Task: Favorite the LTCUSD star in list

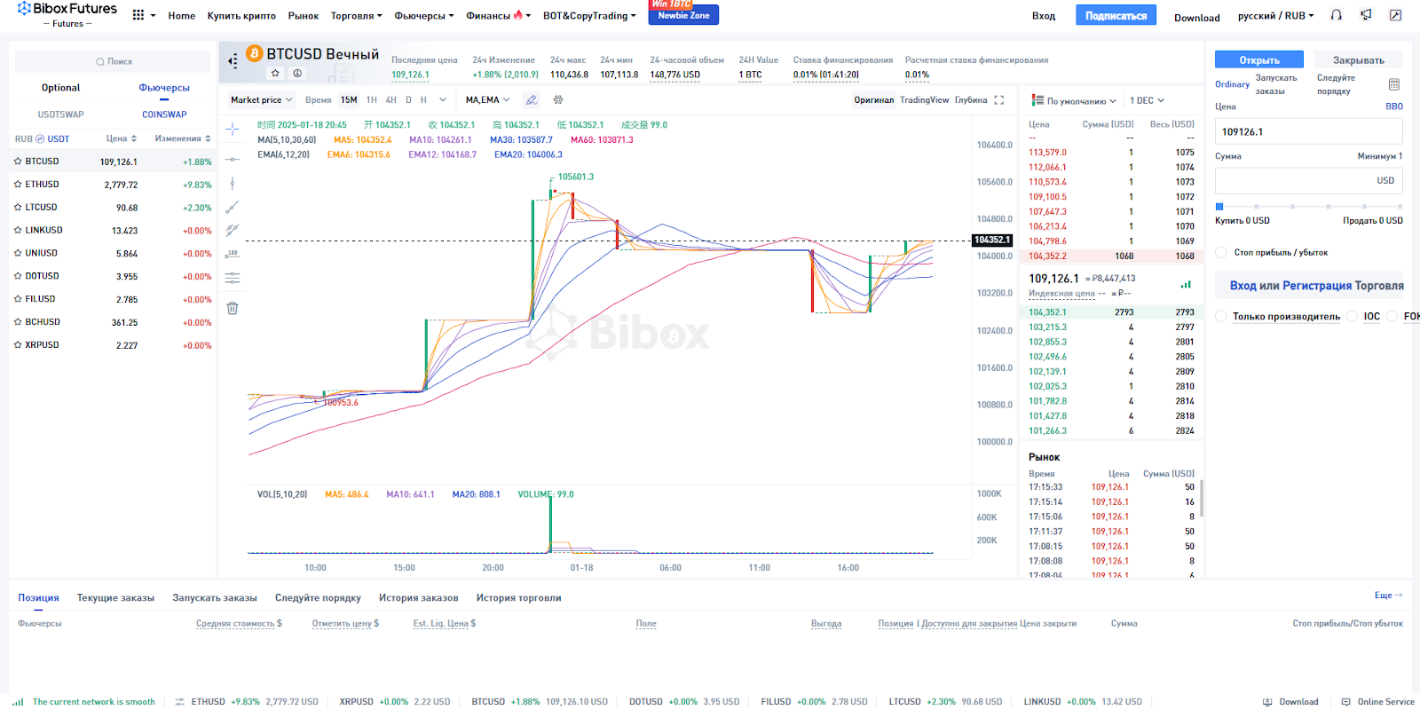Action: coord(18,208)
